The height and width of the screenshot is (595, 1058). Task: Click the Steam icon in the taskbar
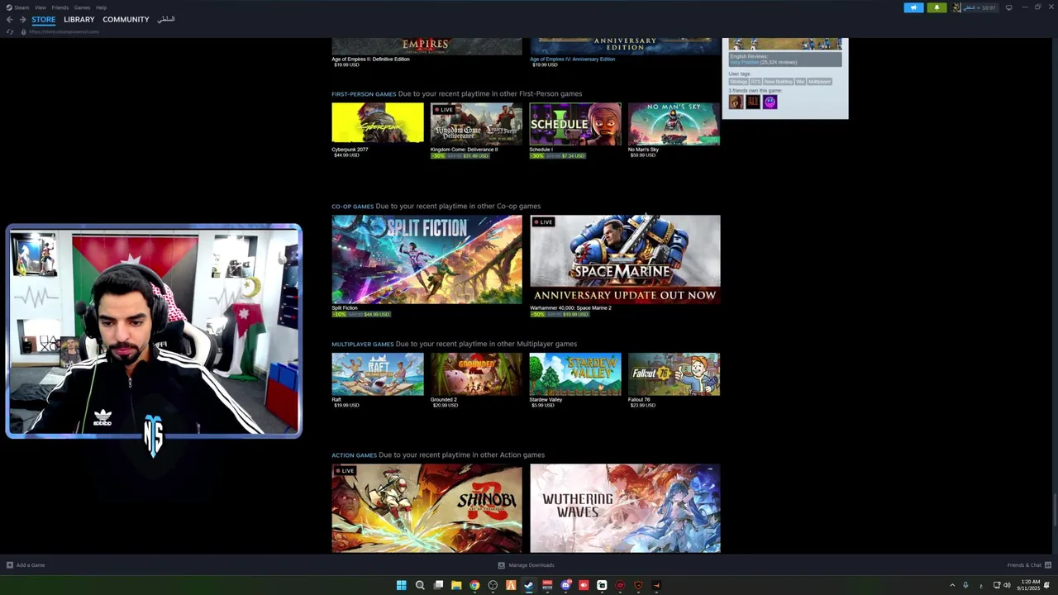click(x=529, y=585)
